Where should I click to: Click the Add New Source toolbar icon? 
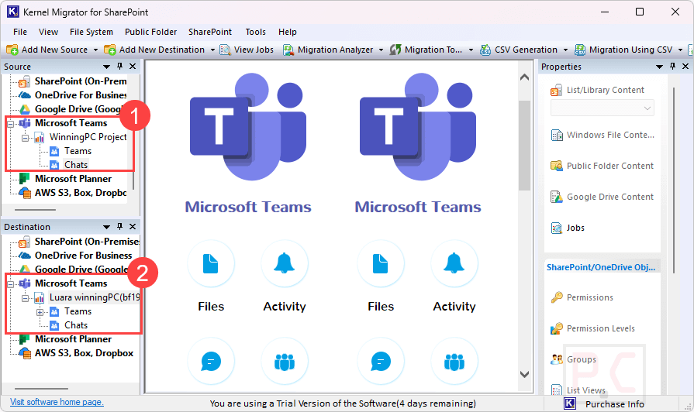tap(12, 50)
